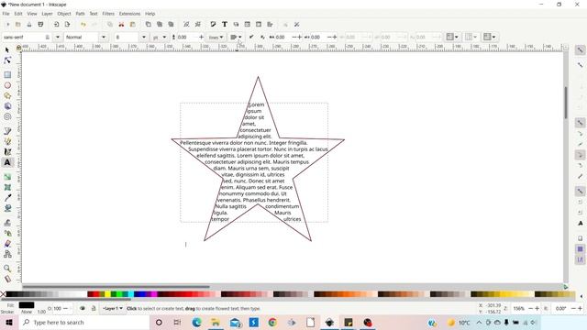Screen dimensions: 587x330
Task: Toggle subscript text formatting
Action: tap(262, 37)
